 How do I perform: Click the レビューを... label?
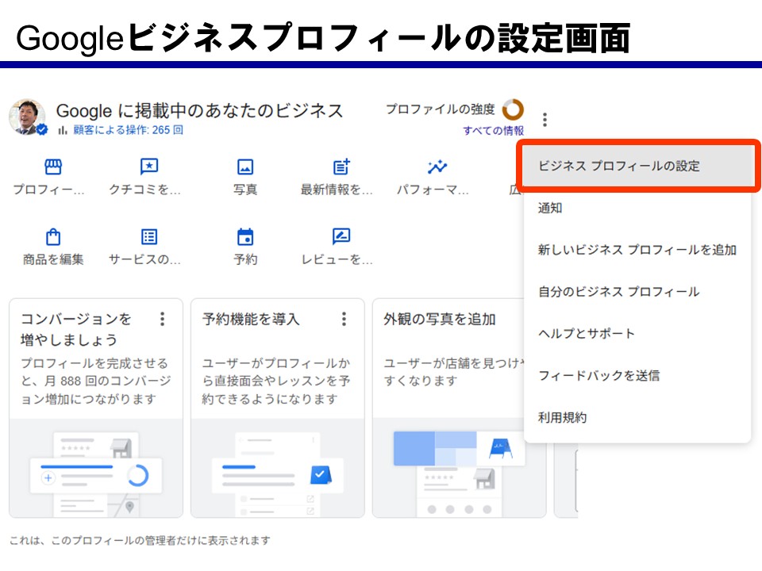(337, 259)
